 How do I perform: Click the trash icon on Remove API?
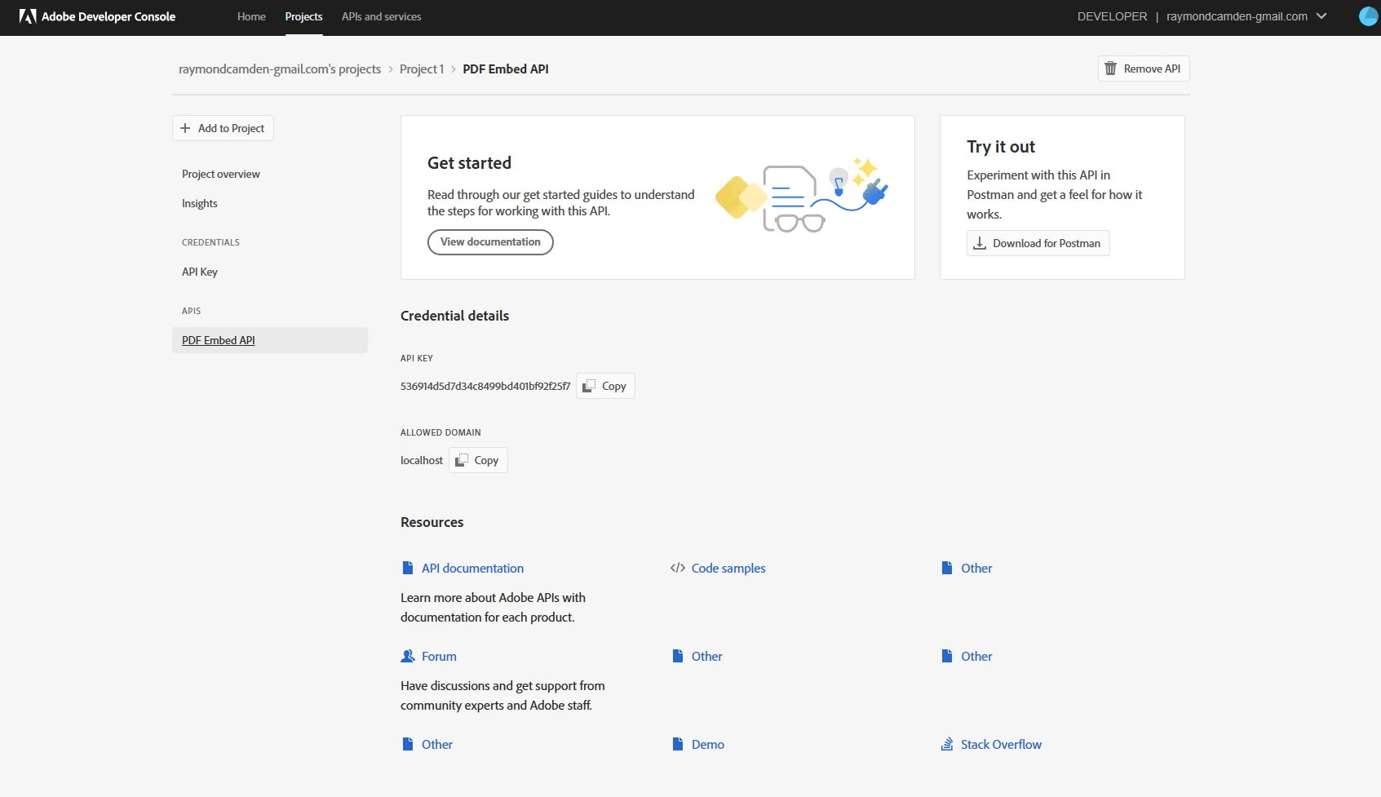1110,69
